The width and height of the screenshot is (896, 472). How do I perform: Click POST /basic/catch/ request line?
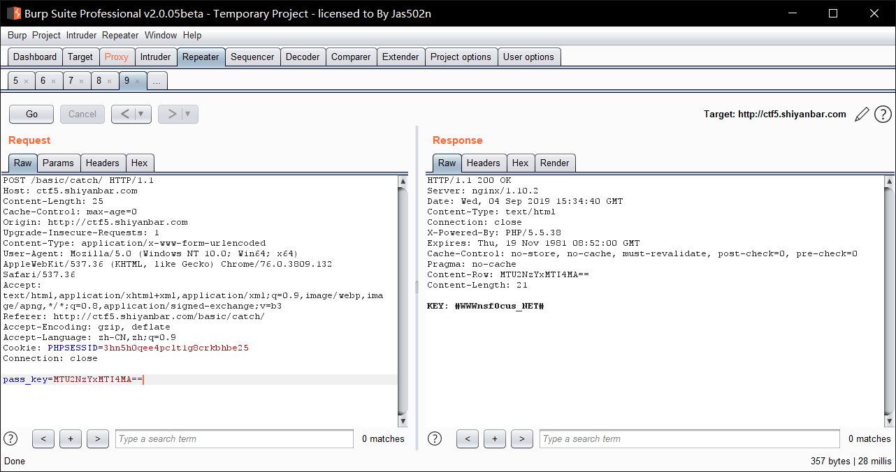click(x=78, y=180)
